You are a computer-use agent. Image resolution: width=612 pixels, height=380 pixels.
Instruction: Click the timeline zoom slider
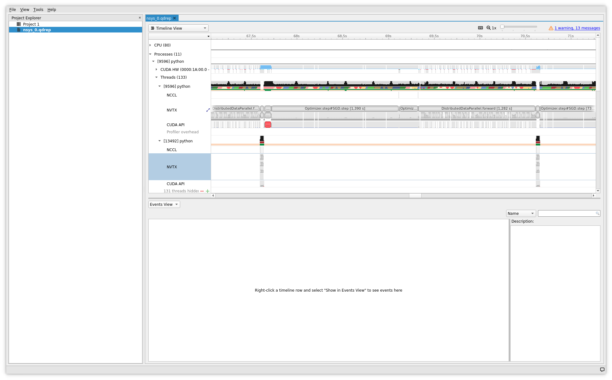(502, 27)
